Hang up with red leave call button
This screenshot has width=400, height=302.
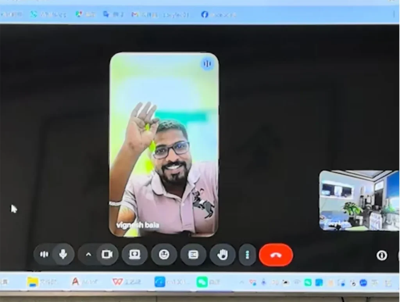click(x=276, y=255)
